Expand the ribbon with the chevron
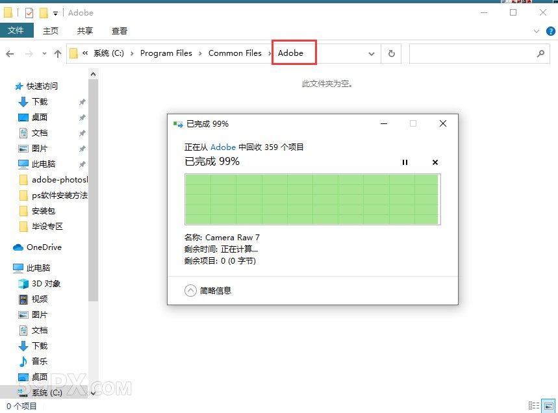The height and width of the screenshot is (413, 558). point(536,31)
